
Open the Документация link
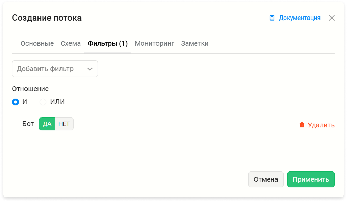300,18
